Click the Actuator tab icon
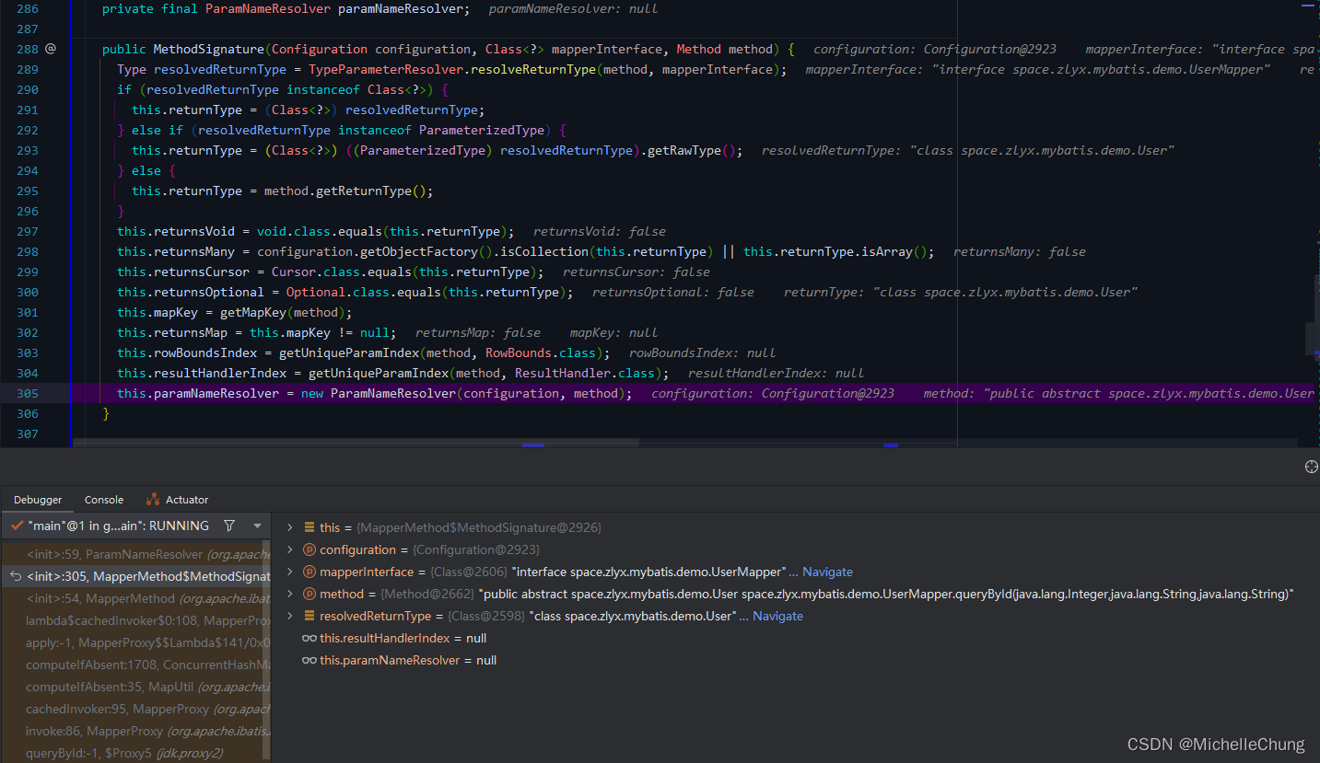This screenshot has width=1320, height=763. pyautogui.click(x=153, y=500)
